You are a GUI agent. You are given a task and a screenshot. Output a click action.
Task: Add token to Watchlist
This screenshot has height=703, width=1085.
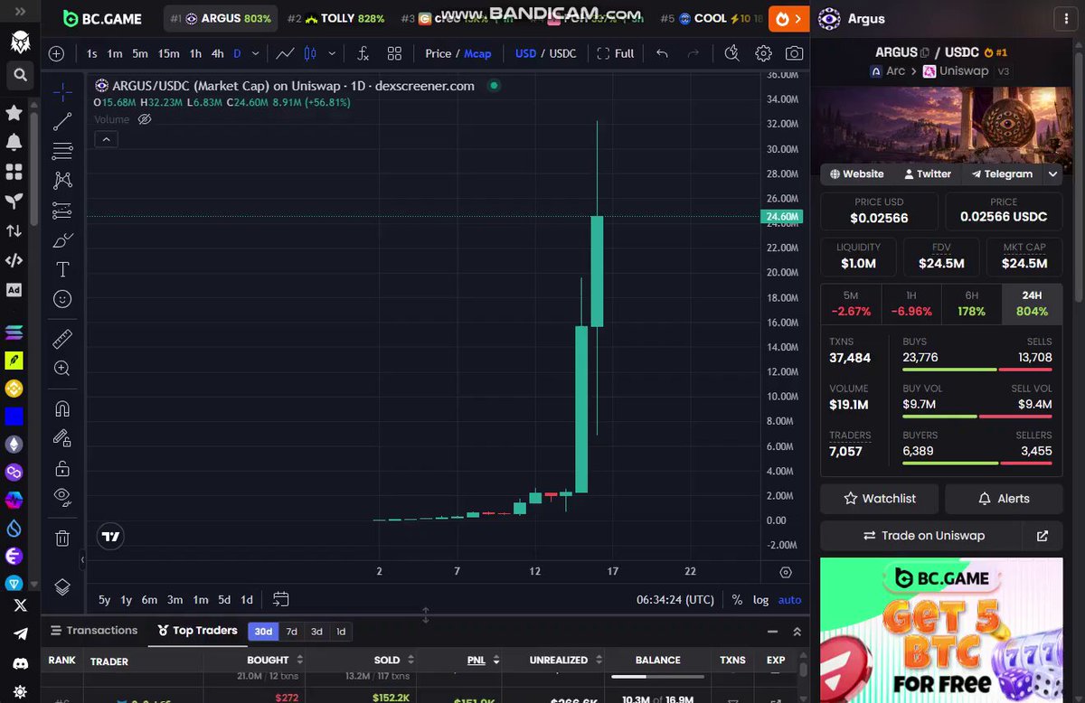coord(880,499)
